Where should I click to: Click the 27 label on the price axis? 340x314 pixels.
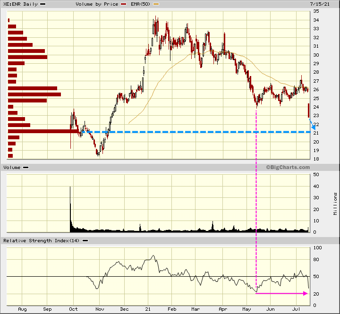coord(316,81)
